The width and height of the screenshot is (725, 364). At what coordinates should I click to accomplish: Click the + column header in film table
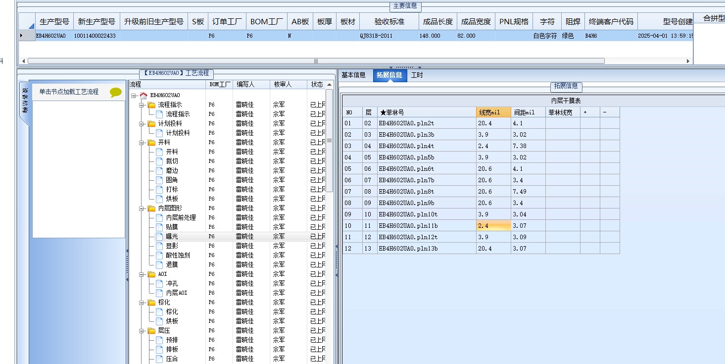click(590, 112)
